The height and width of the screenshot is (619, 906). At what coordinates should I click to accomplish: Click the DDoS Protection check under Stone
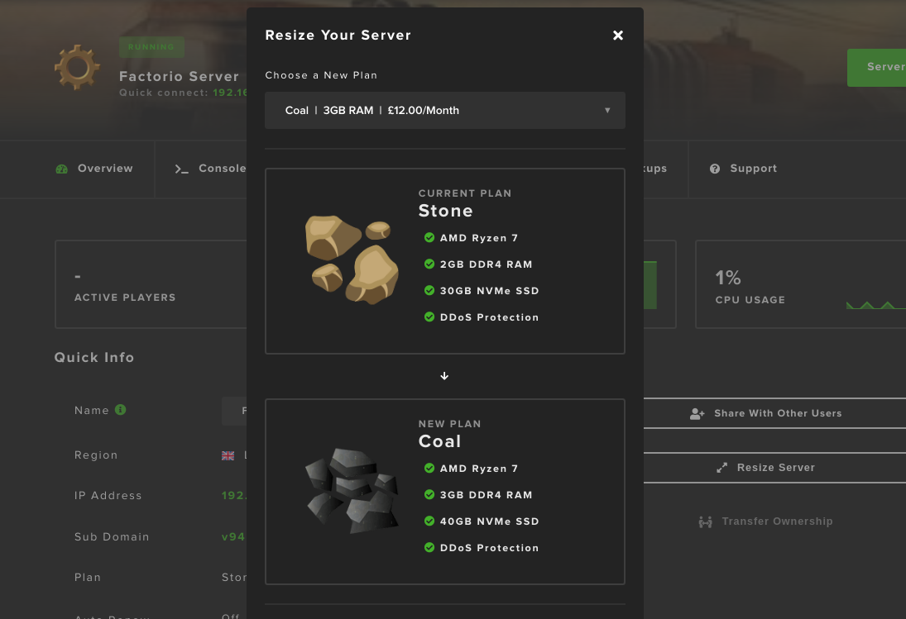pos(429,317)
